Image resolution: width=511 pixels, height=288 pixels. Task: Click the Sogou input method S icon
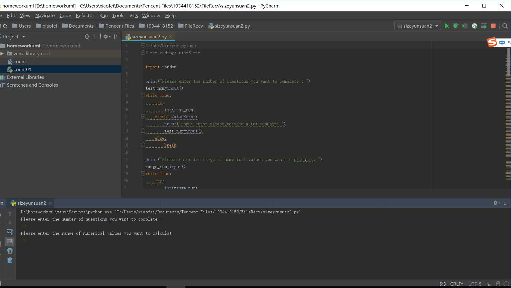tap(492, 42)
